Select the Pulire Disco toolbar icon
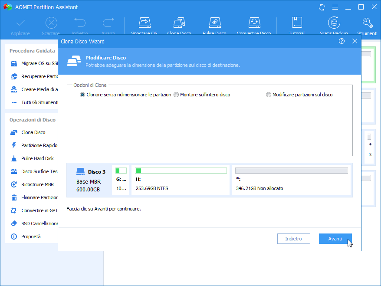The height and width of the screenshot is (286, 381). pos(214,23)
